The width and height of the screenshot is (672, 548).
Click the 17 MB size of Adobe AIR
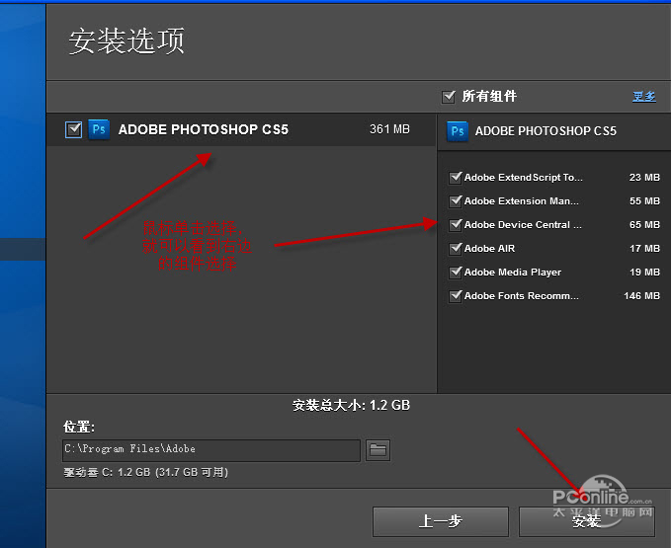pyautogui.click(x=644, y=248)
